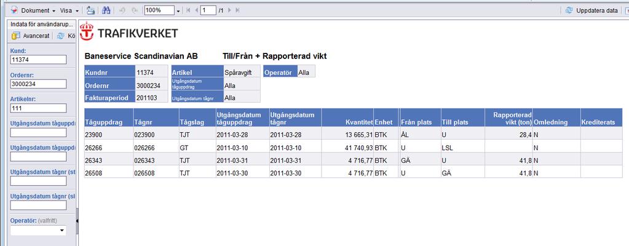Click the left panel toggle icon in the toolbar
The image size is (629, 246).
pos(91,10)
